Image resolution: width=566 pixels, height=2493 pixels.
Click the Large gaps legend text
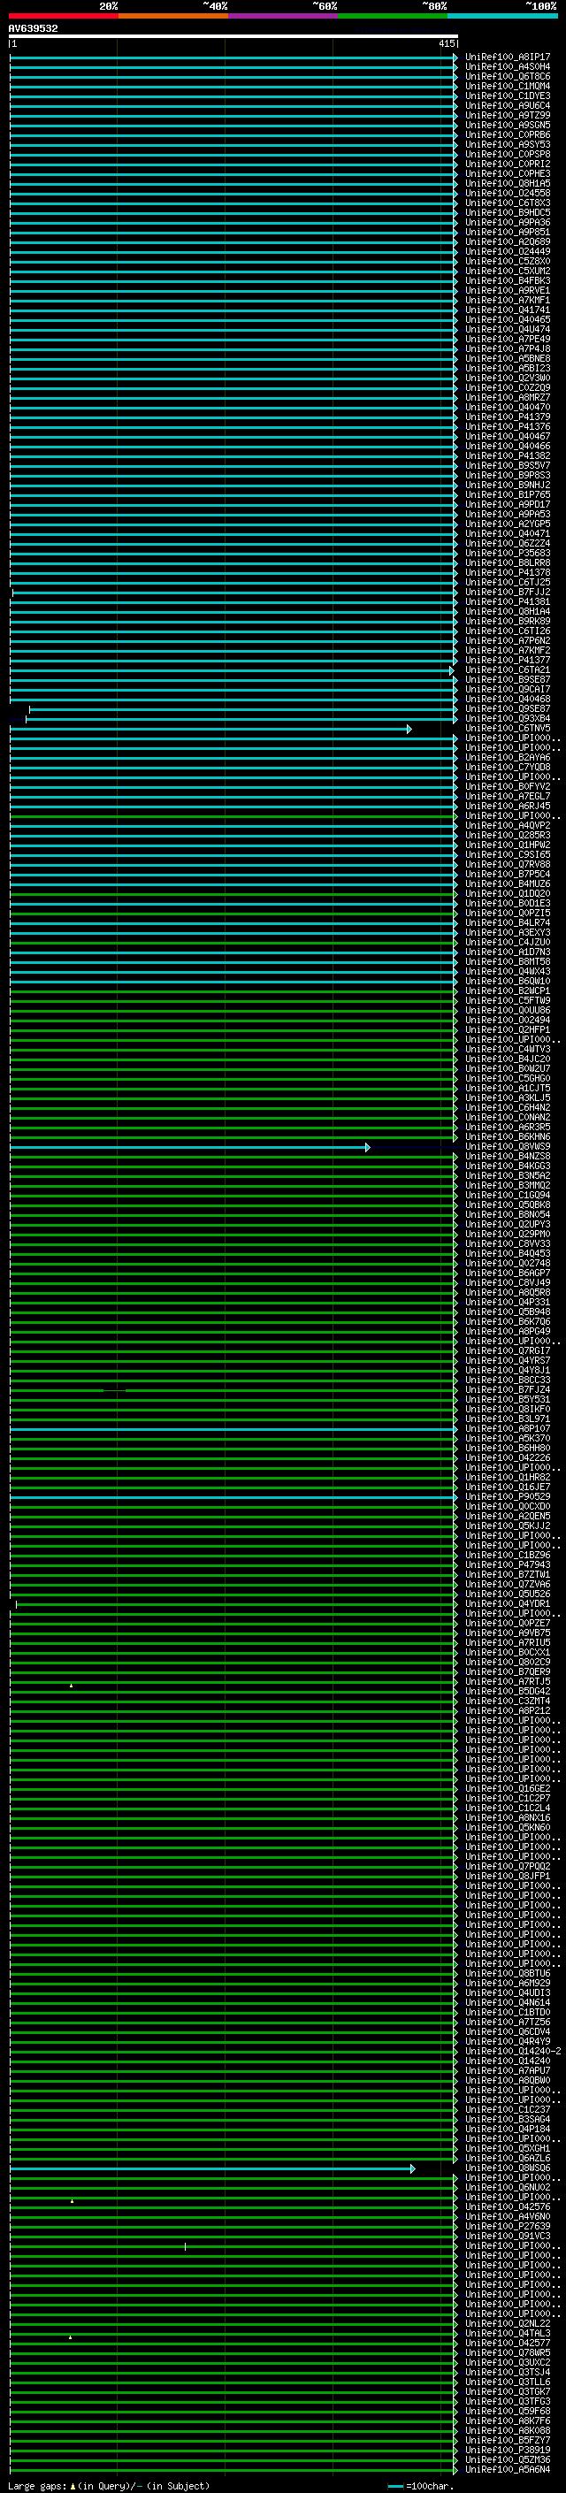tap(109, 2485)
